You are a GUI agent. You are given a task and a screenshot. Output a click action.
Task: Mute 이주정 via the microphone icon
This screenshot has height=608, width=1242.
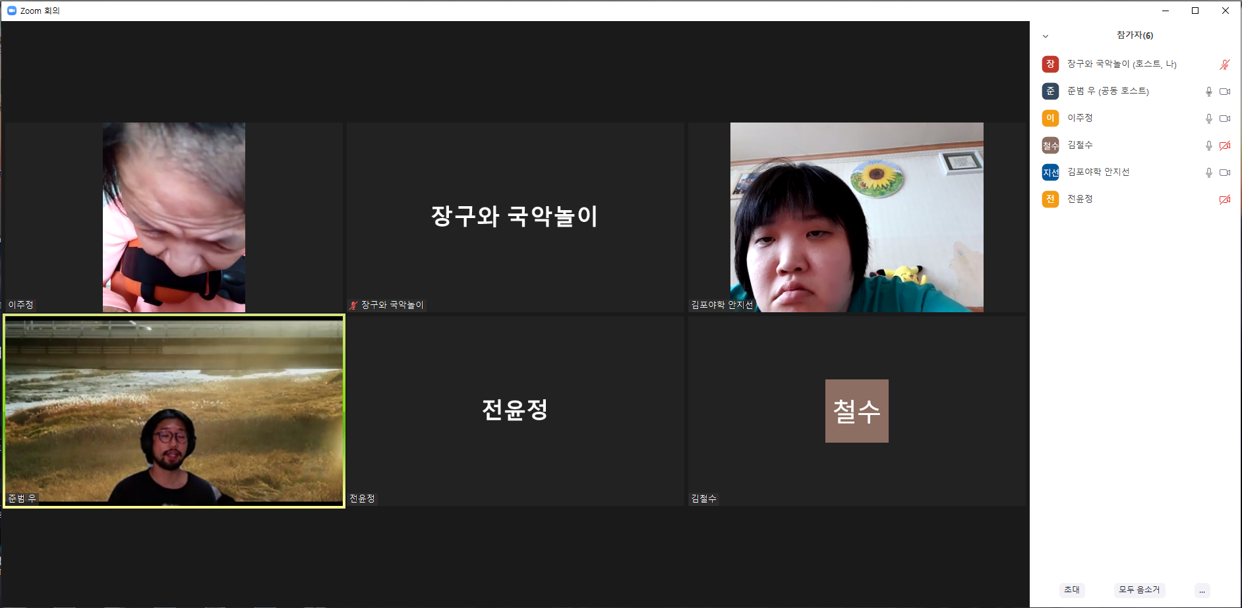click(x=1208, y=119)
